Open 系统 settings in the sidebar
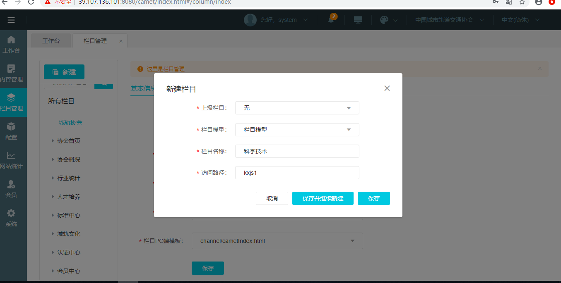Viewport: 561px width, 283px height. (x=11, y=218)
